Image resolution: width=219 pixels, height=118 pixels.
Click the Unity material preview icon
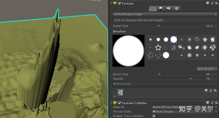point(120,93)
